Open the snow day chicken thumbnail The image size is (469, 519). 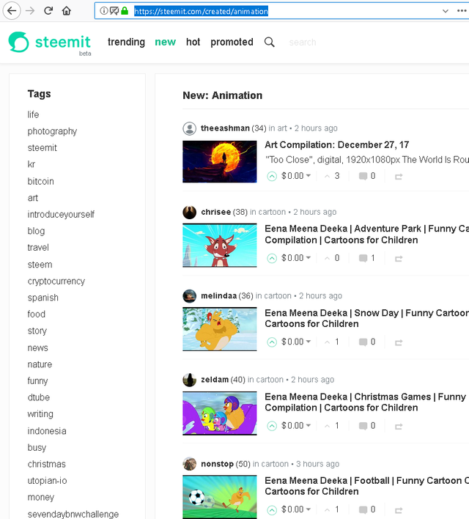point(219,329)
